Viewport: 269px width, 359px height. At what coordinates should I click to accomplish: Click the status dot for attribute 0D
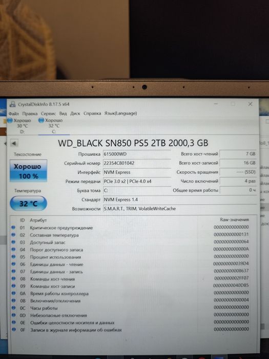coord(14,315)
